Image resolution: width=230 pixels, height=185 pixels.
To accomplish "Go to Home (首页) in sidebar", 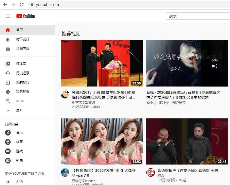I will click(19, 30).
